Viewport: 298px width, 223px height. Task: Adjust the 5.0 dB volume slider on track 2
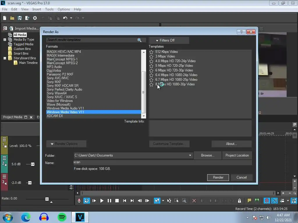pyautogui.click(x=33, y=164)
